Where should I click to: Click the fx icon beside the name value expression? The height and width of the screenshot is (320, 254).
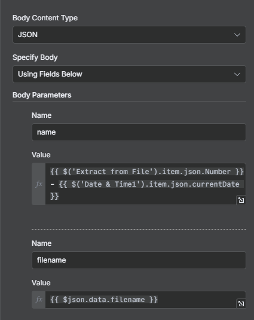[39, 184]
